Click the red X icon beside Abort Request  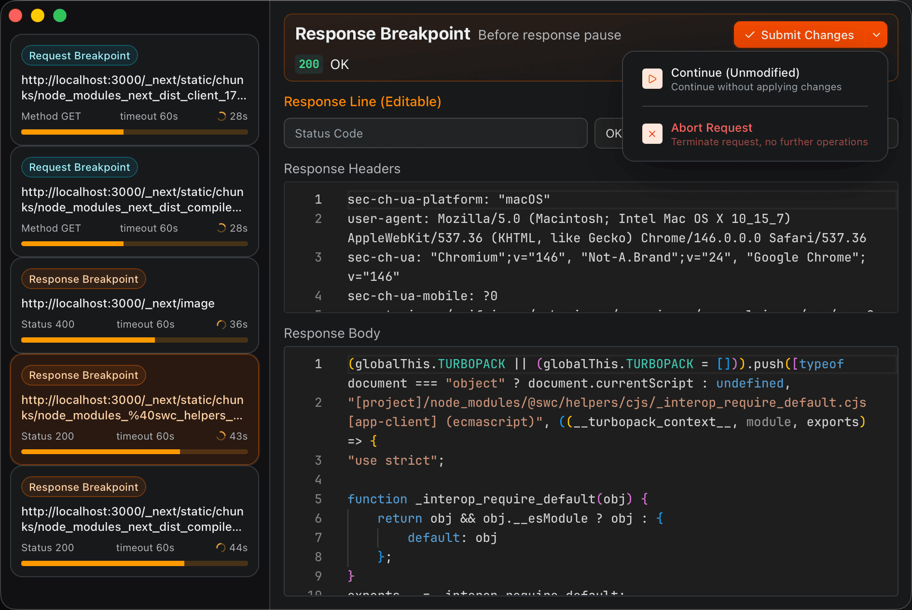(652, 134)
